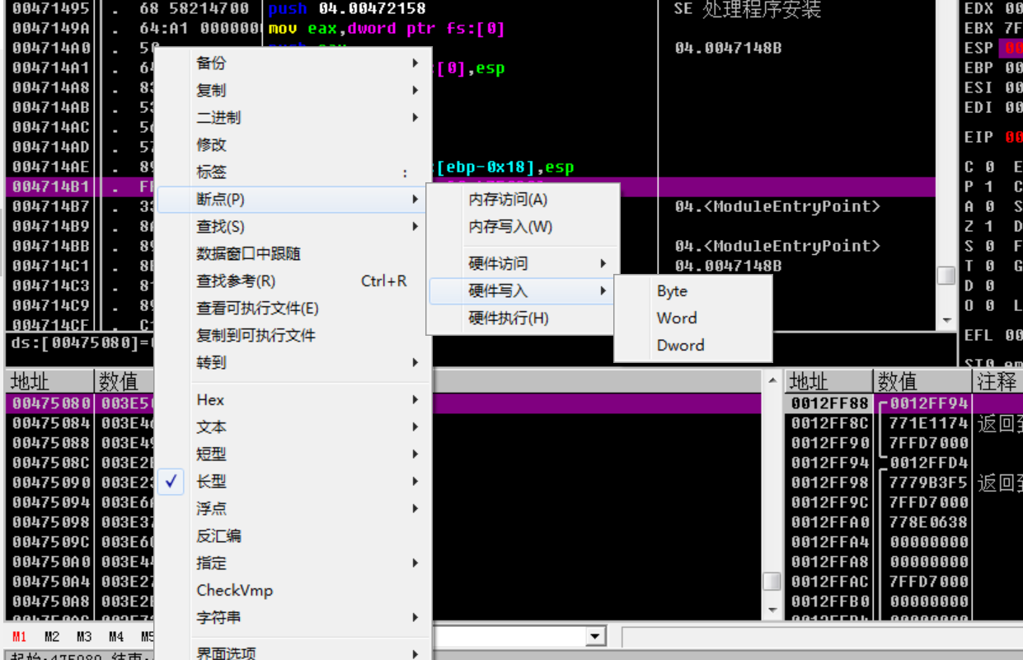The width and height of the screenshot is (1023, 660).
Task: Expand the 备份 submenu arrow
Action: click(x=415, y=64)
